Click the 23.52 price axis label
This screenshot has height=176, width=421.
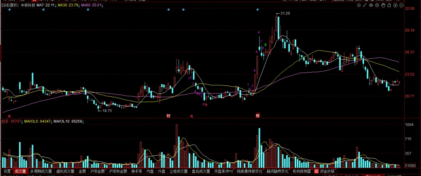coord(409,74)
